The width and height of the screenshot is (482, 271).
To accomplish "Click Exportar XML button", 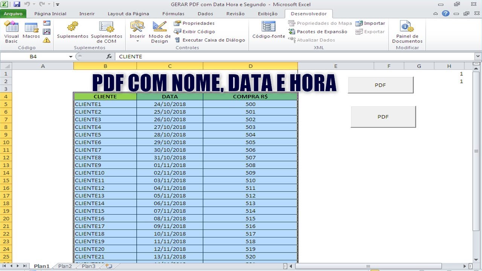I will pos(370,32).
